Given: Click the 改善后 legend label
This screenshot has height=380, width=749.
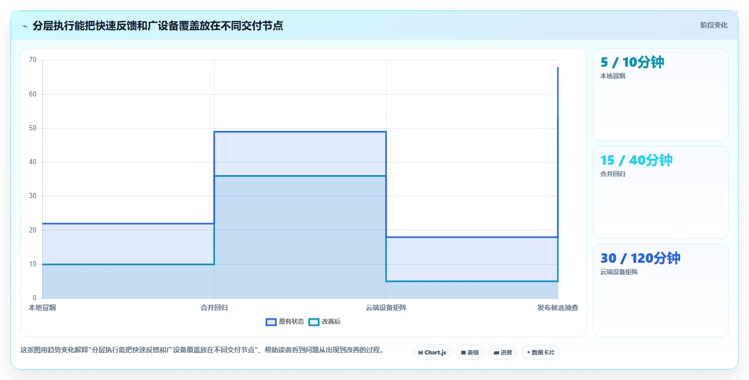Looking at the screenshot, I should point(331,322).
